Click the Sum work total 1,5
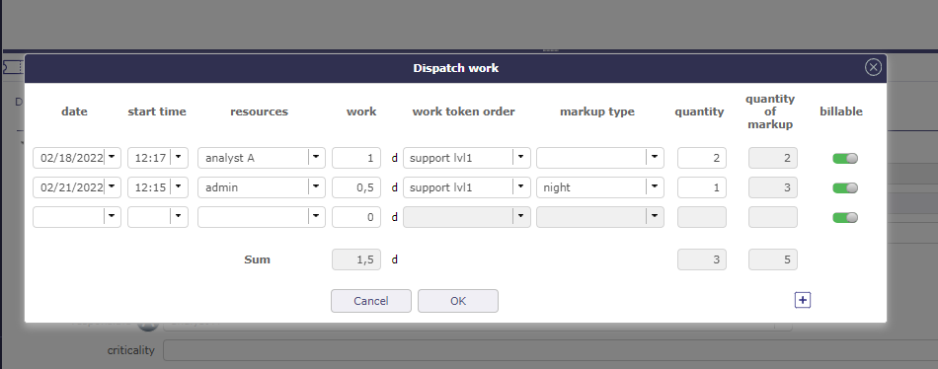This screenshot has width=938, height=369. pyautogui.click(x=356, y=259)
